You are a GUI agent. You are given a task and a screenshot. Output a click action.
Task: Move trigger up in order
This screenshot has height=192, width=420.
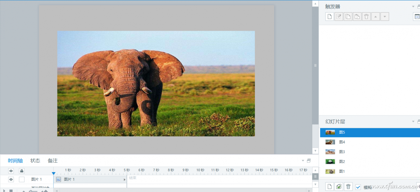point(376,16)
